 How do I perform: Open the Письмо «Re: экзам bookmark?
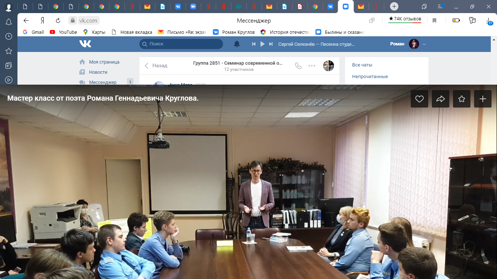[182, 32]
